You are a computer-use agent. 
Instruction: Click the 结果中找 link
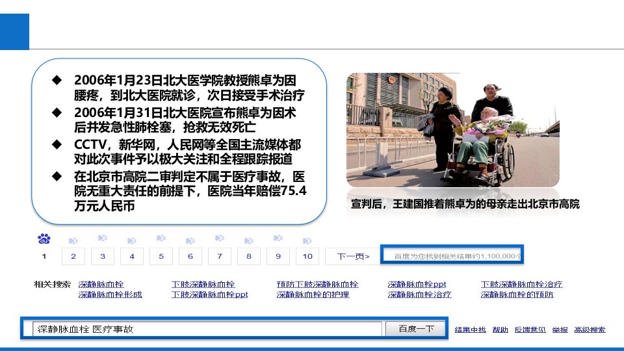point(471,330)
